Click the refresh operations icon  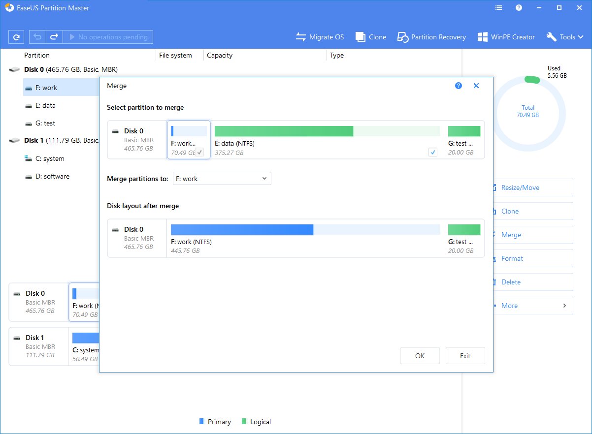17,37
